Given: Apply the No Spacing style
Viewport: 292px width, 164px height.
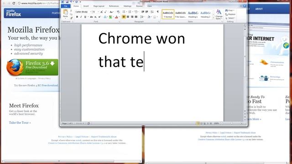Looking at the screenshot, I should point(181,14).
